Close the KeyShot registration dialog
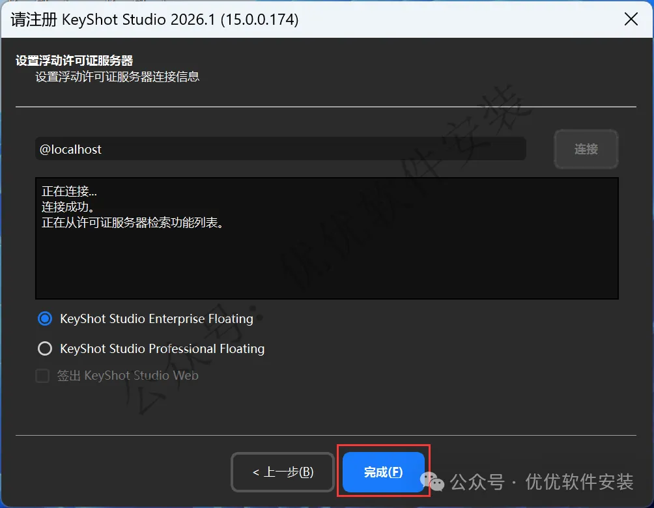The image size is (654, 508). click(x=631, y=19)
